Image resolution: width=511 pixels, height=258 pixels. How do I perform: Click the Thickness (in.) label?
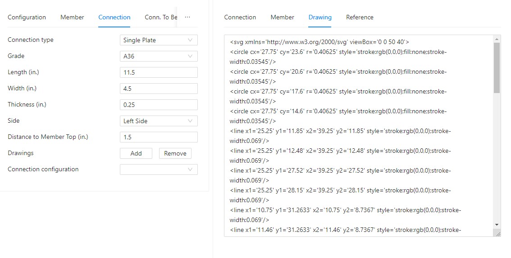27,104
